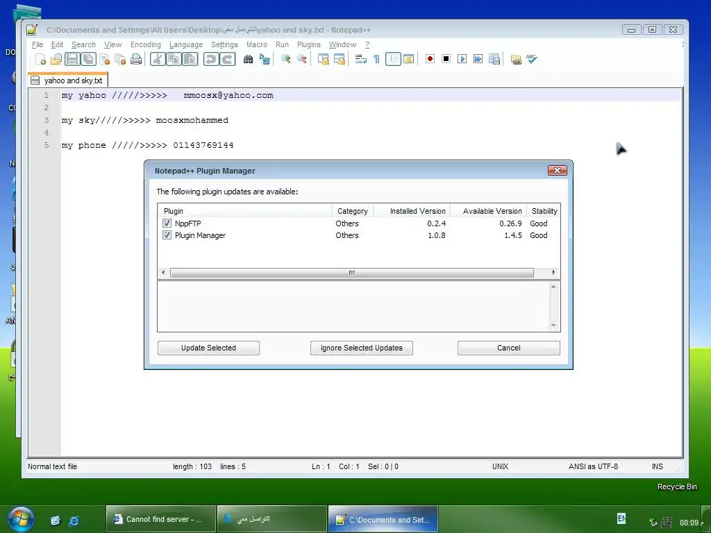Open the View menu
This screenshot has height=533, width=711.
click(112, 44)
